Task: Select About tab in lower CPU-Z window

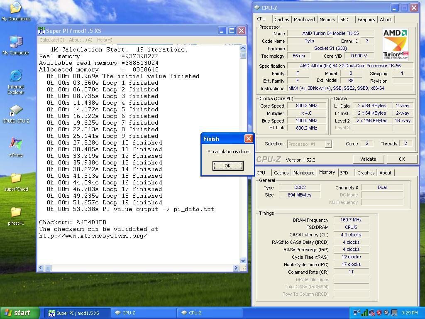Action: click(385, 173)
